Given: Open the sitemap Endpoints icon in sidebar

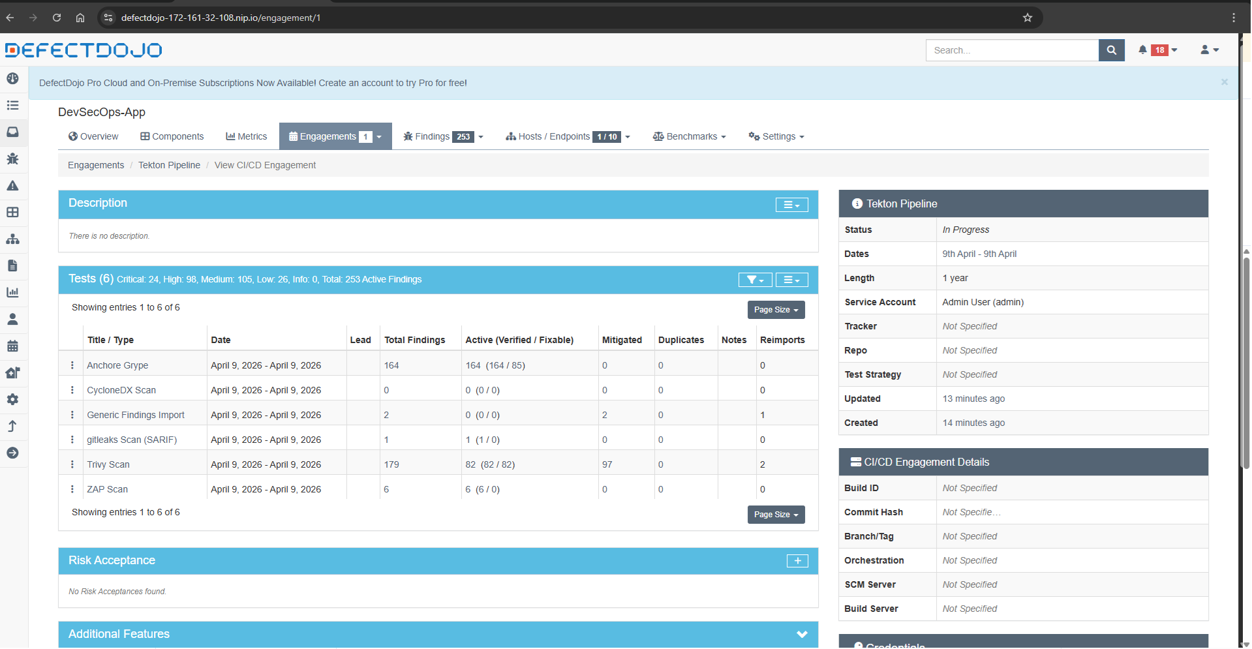Looking at the screenshot, I should click(13, 239).
